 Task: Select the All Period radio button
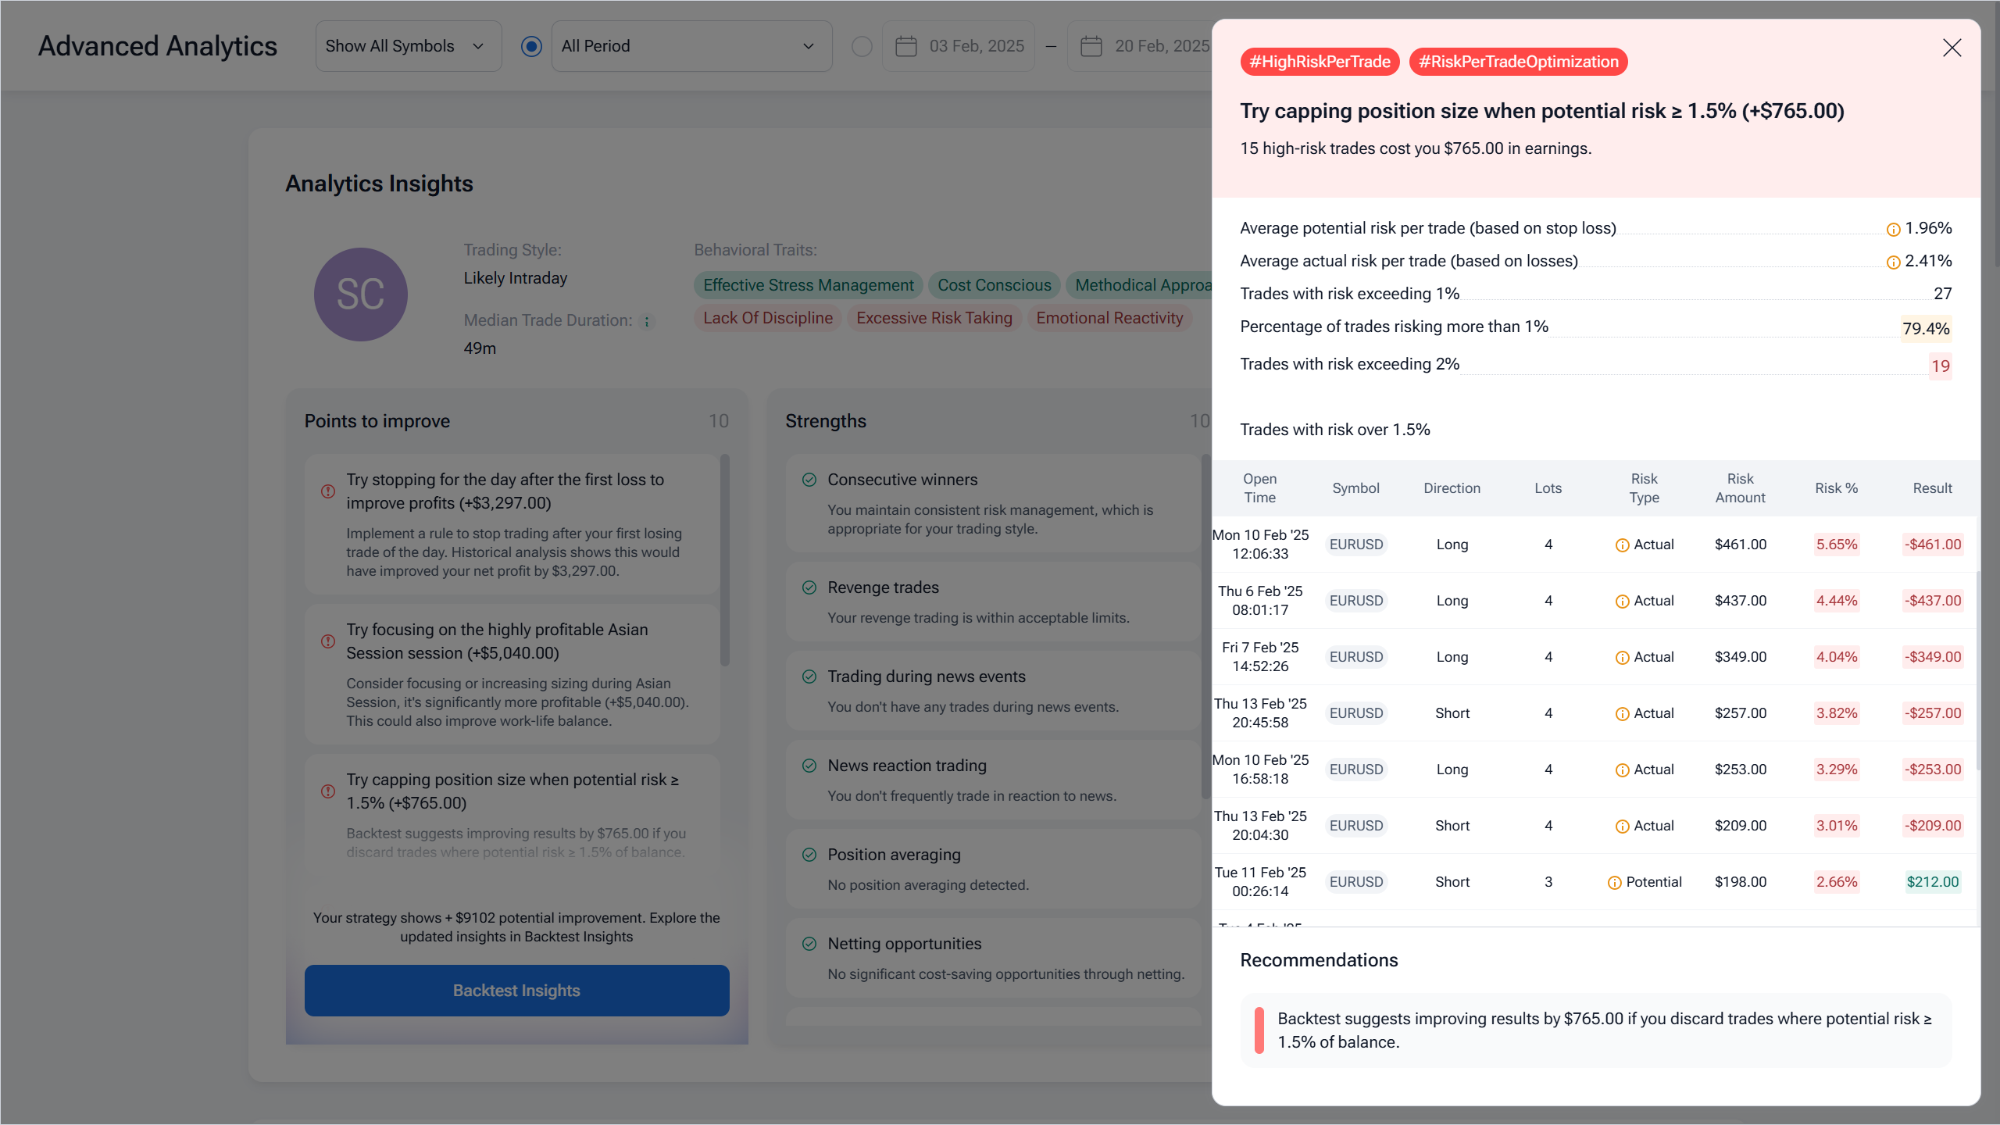531,46
